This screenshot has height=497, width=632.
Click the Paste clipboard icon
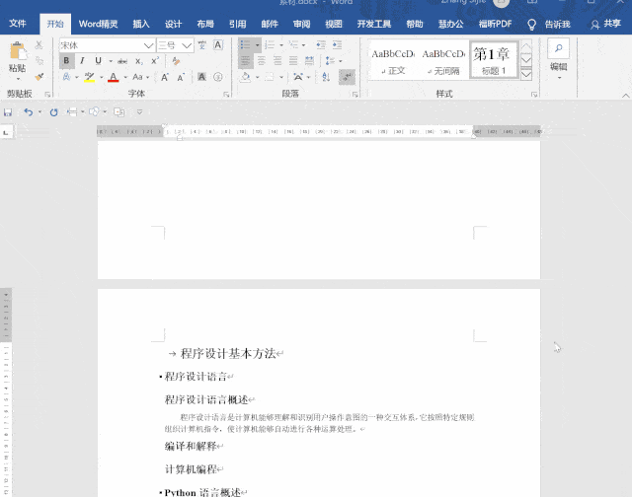point(18,51)
